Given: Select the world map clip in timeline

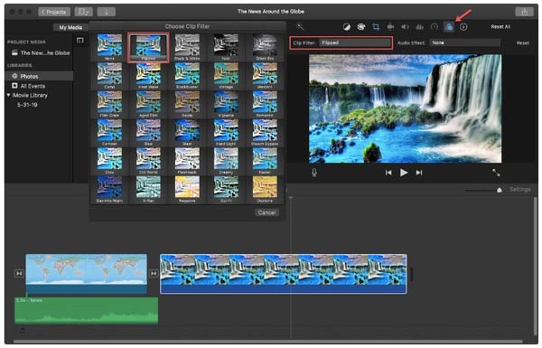Looking at the screenshot, I should point(86,274).
